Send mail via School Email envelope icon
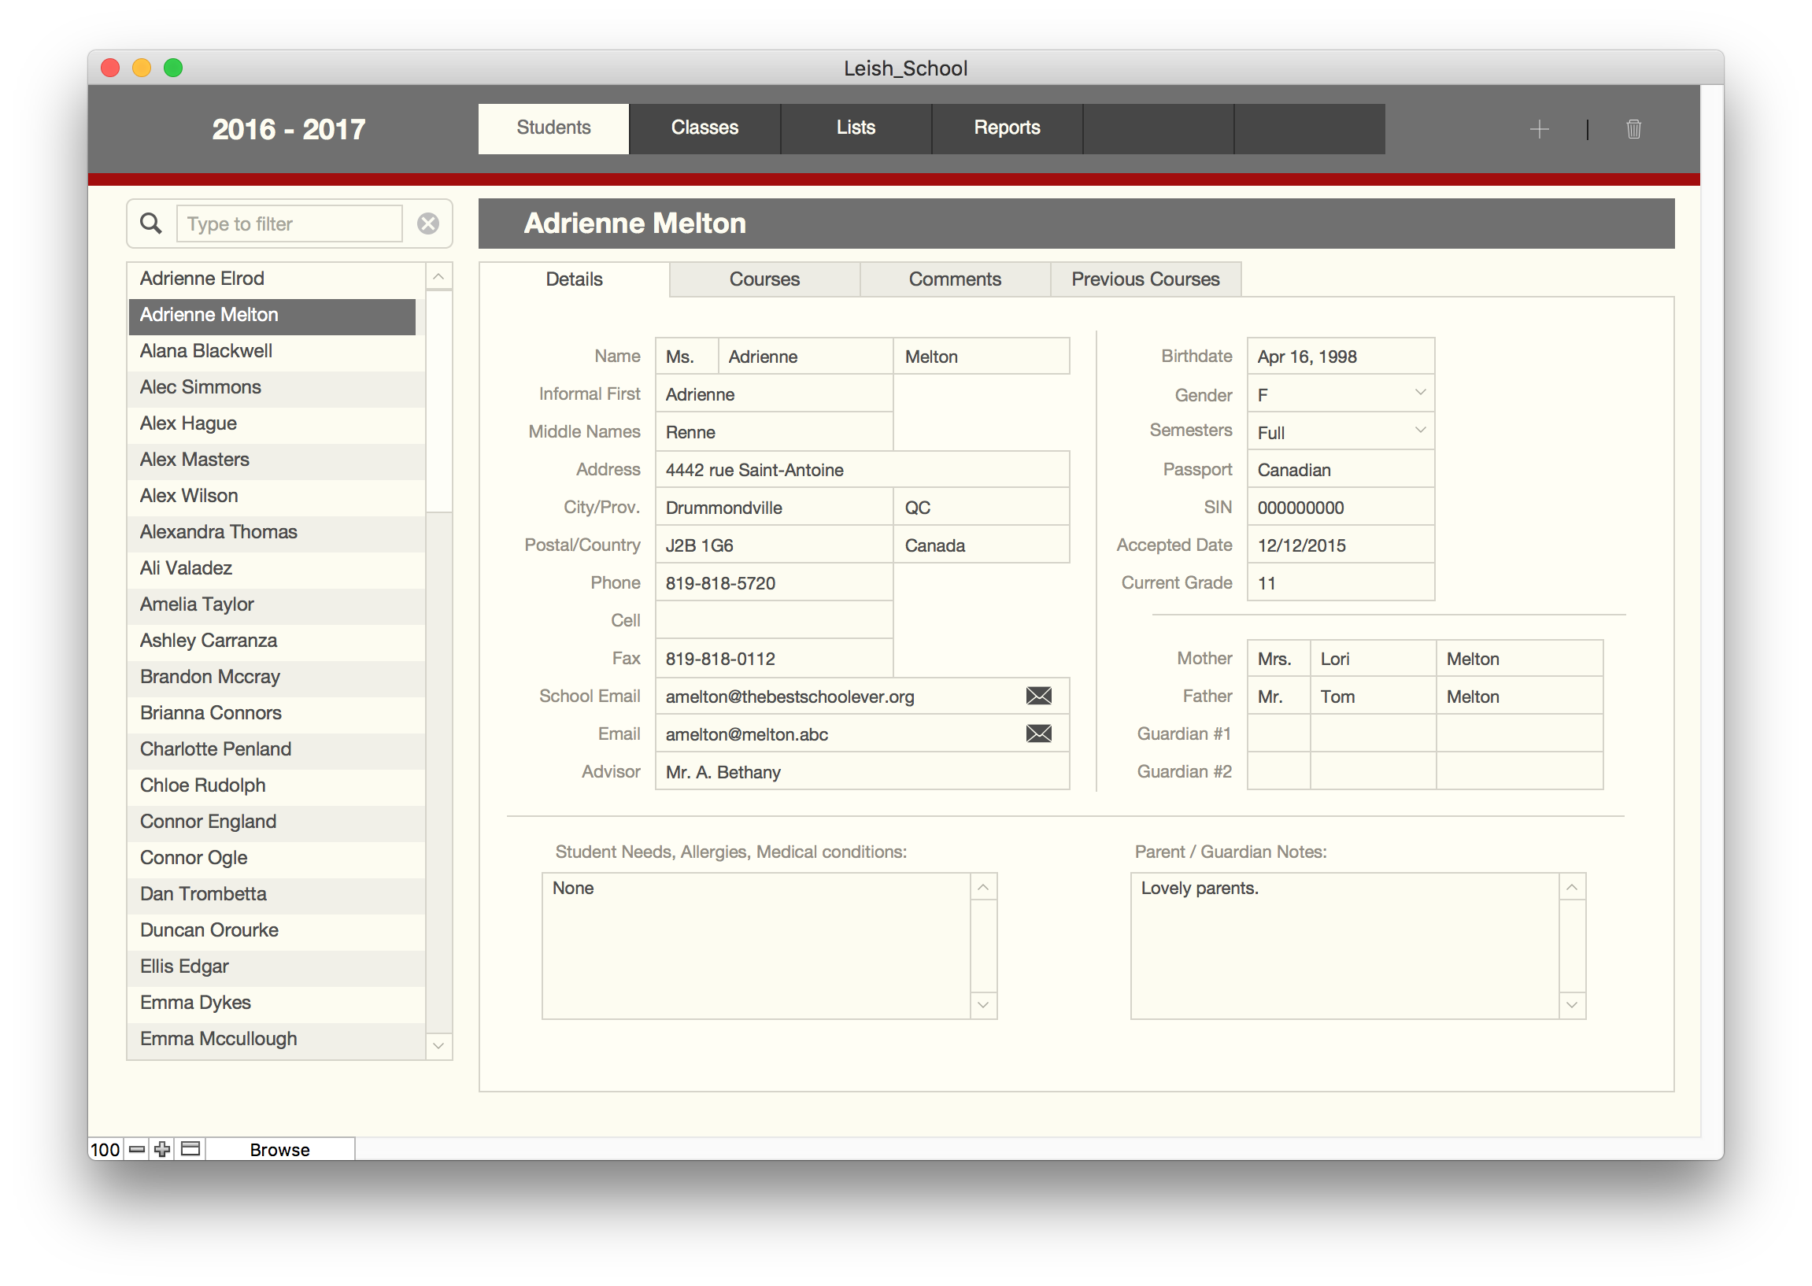1812x1286 pixels. pyautogui.click(x=1038, y=696)
